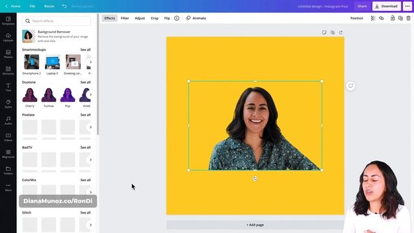Expand Duotone row with next arrow
Viewport: 414px width, 233px height.
[x=91, y=94]
